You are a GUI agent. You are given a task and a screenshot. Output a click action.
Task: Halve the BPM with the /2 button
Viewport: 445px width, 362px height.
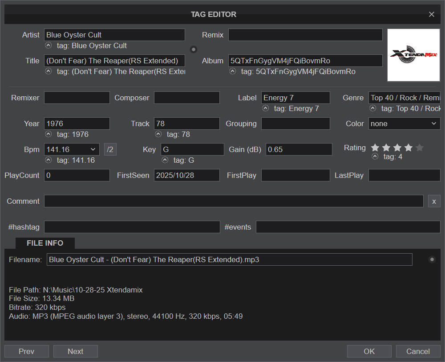110,149
